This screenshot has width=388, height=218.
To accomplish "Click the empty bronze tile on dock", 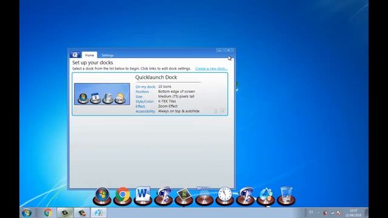I will (204, 197).
